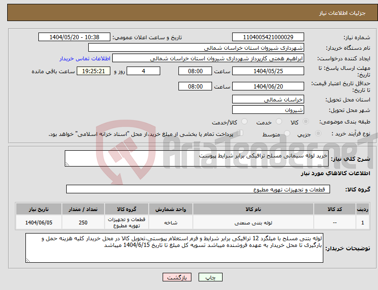Screen dimensions: 378x290
Task: Click the اطلاعات کالاهای مورد نیاز section heading
Action: (335, 173)
